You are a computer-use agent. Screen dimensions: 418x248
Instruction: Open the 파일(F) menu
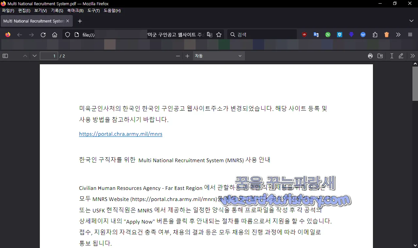8,11
